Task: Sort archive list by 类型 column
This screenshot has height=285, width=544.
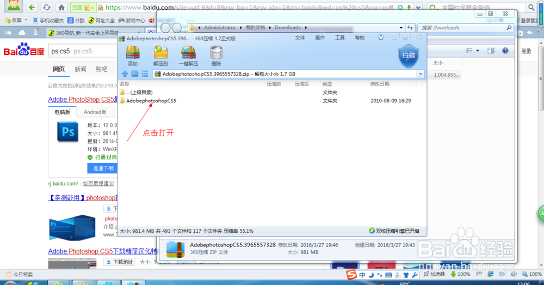Action: [x=327, y=84]
